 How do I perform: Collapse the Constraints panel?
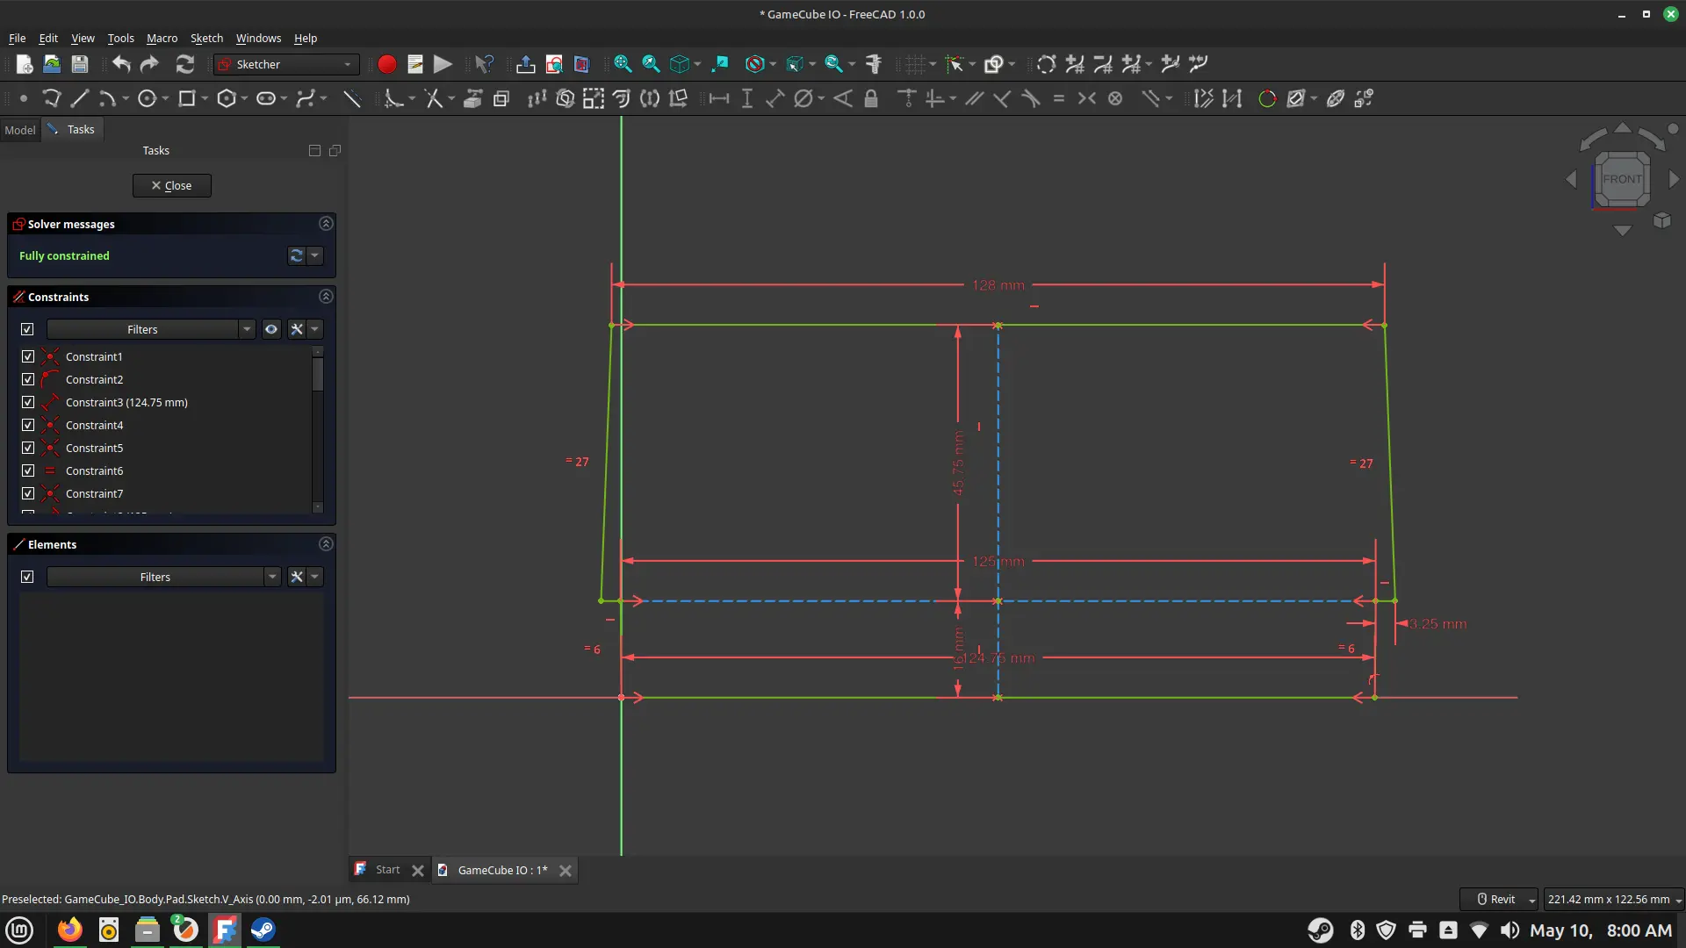(326, 297)
